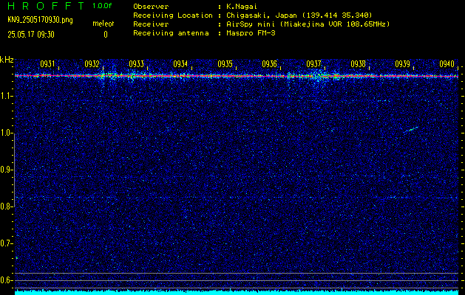Click the 1.1 frequency axis label
The width and height of the screenshot is (465, 295).
tap(6, 96)
